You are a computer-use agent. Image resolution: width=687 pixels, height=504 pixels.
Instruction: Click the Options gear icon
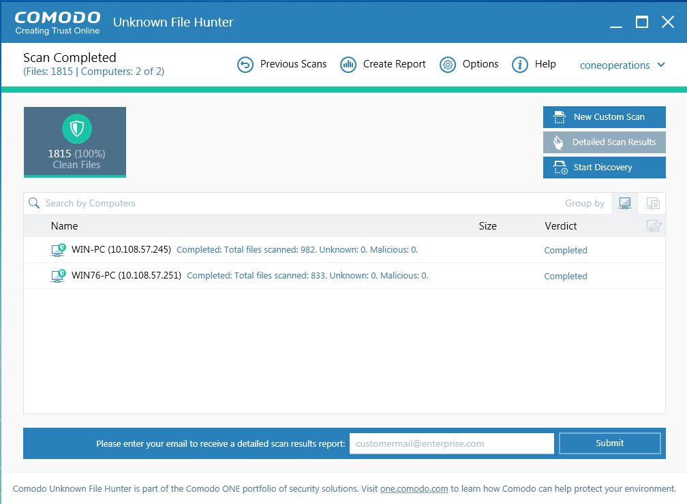[448, 65]
